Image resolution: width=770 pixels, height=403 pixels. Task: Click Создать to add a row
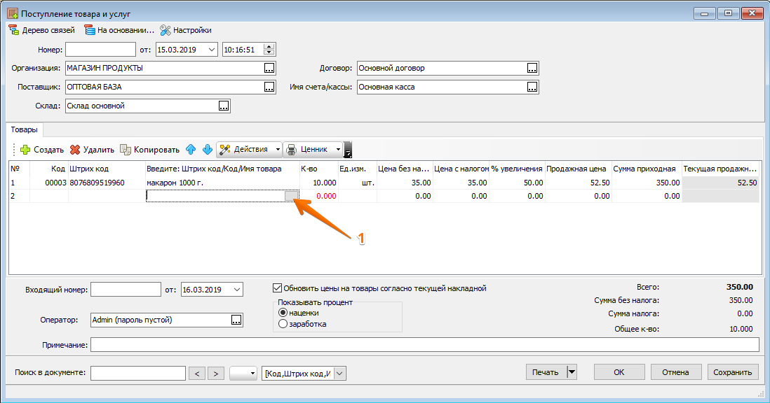coord(41,149)
